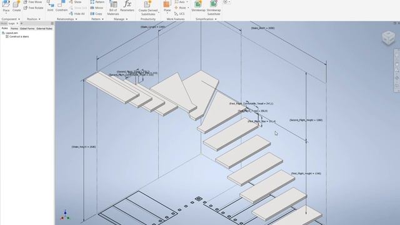This screenshot has width=400, height=225.
Task: Select the First_Flight_Rise dimension label
Action: click(x=262, y=121)
